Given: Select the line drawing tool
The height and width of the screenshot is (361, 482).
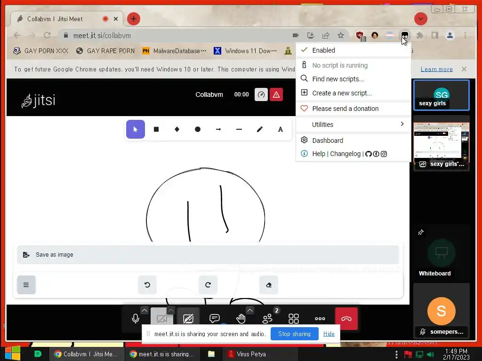Looking at the screenshot, I should (x=239, y=129).
